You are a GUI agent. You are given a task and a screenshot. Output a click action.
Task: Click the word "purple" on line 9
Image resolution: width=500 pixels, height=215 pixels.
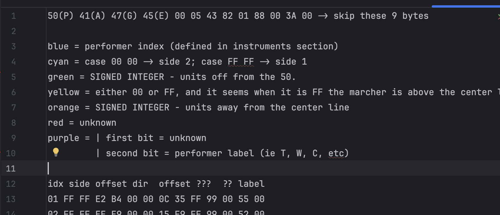click(64, 138)
